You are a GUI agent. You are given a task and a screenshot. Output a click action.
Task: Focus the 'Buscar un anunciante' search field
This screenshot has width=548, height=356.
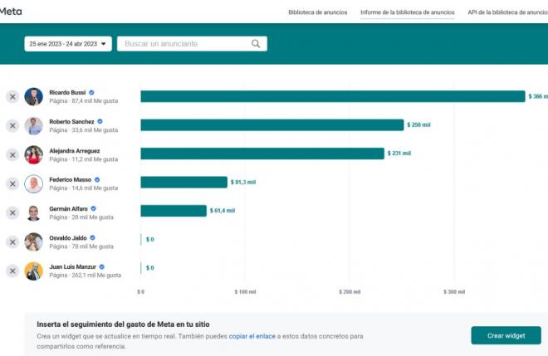193,44
